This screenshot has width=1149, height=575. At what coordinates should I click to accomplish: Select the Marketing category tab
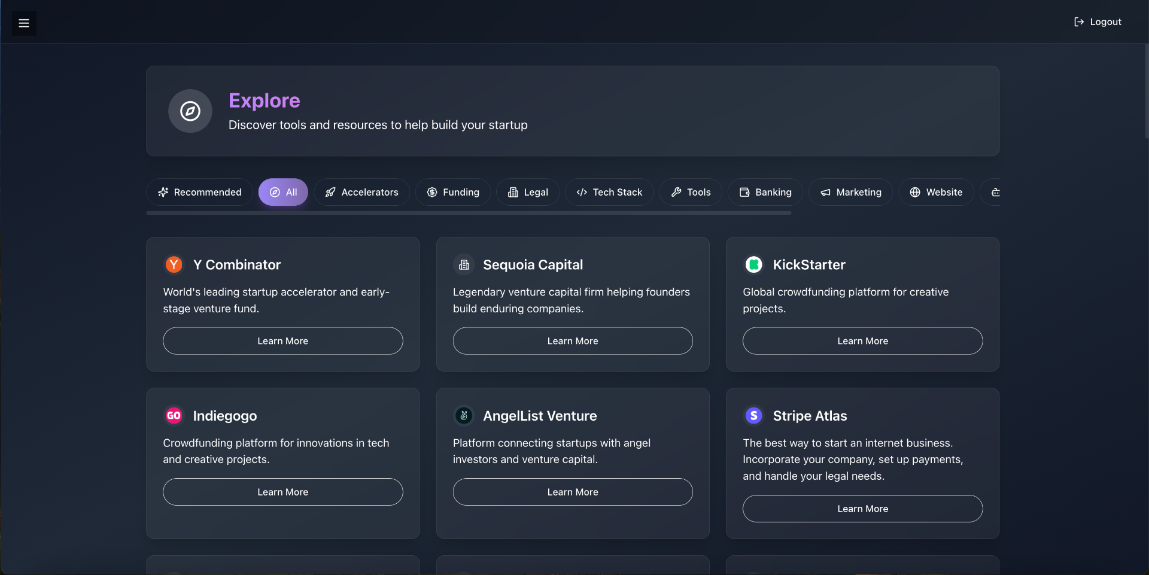(x=850, y=192)
